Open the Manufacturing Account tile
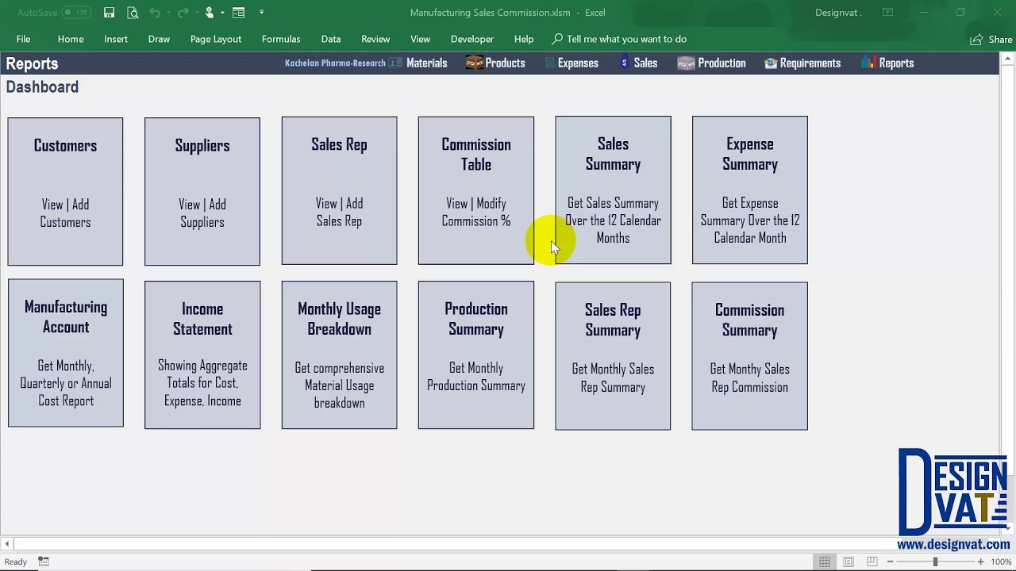 point(66,353)
